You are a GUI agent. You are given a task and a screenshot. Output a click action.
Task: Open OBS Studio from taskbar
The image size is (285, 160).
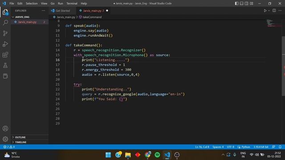[x=177, y=155]
